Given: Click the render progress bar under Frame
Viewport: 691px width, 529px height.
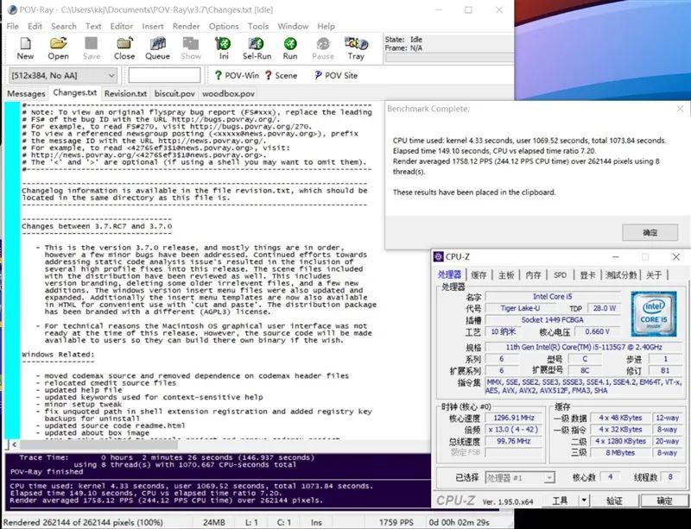Looking at the screenshot, I should 449,58.
